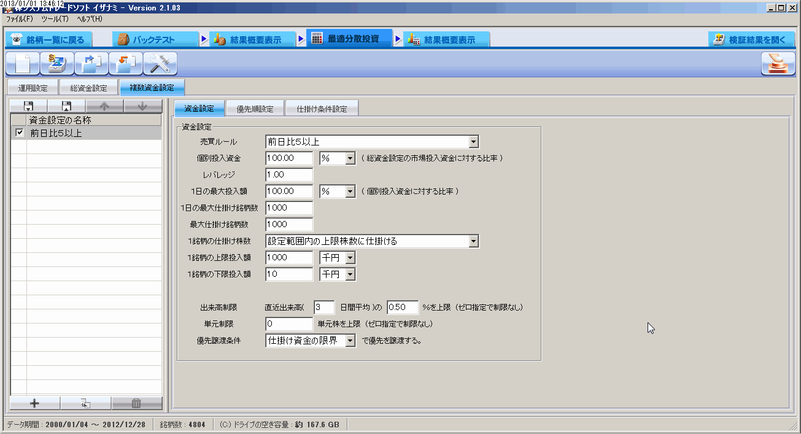Open the ヘルプ(H) menu
Image resolution: width=801 pixels, height=434 pixels.
point(90,19)
